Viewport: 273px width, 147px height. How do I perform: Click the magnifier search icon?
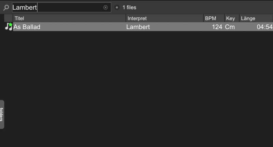pos(6,8)
